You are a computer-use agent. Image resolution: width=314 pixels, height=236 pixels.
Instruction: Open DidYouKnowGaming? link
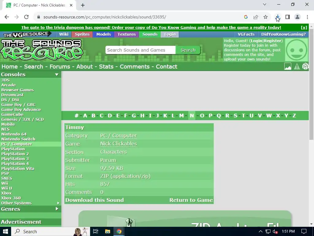(283, 34)
